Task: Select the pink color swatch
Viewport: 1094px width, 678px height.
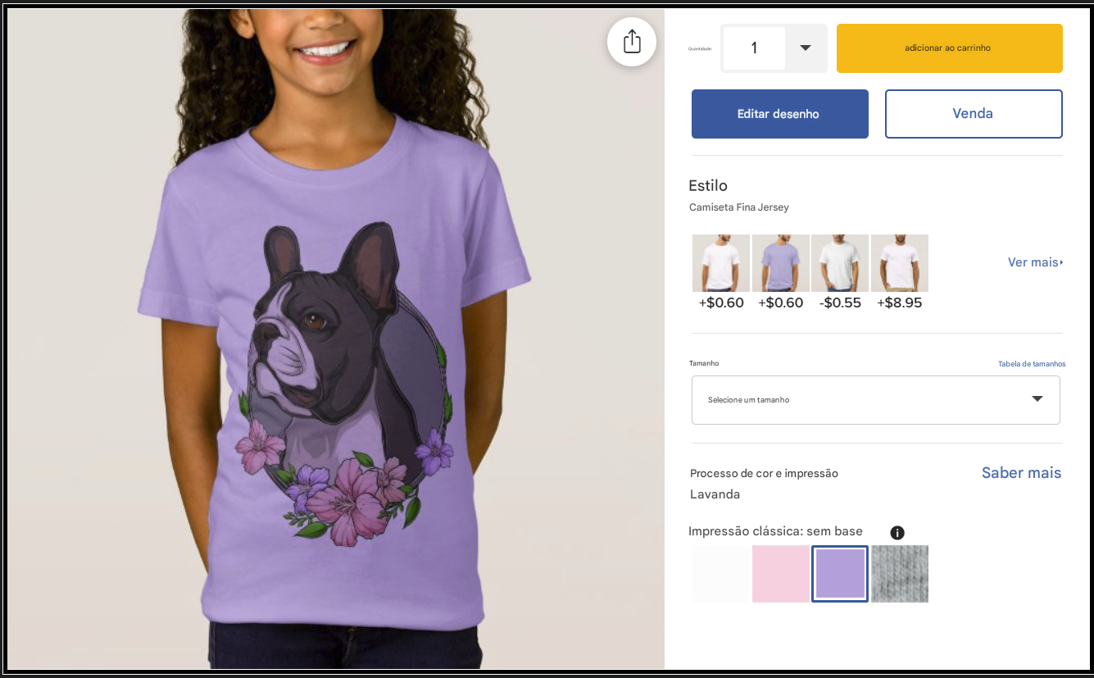Action: (781, 574)
